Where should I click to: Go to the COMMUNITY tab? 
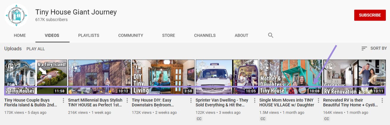pos(130,35)
